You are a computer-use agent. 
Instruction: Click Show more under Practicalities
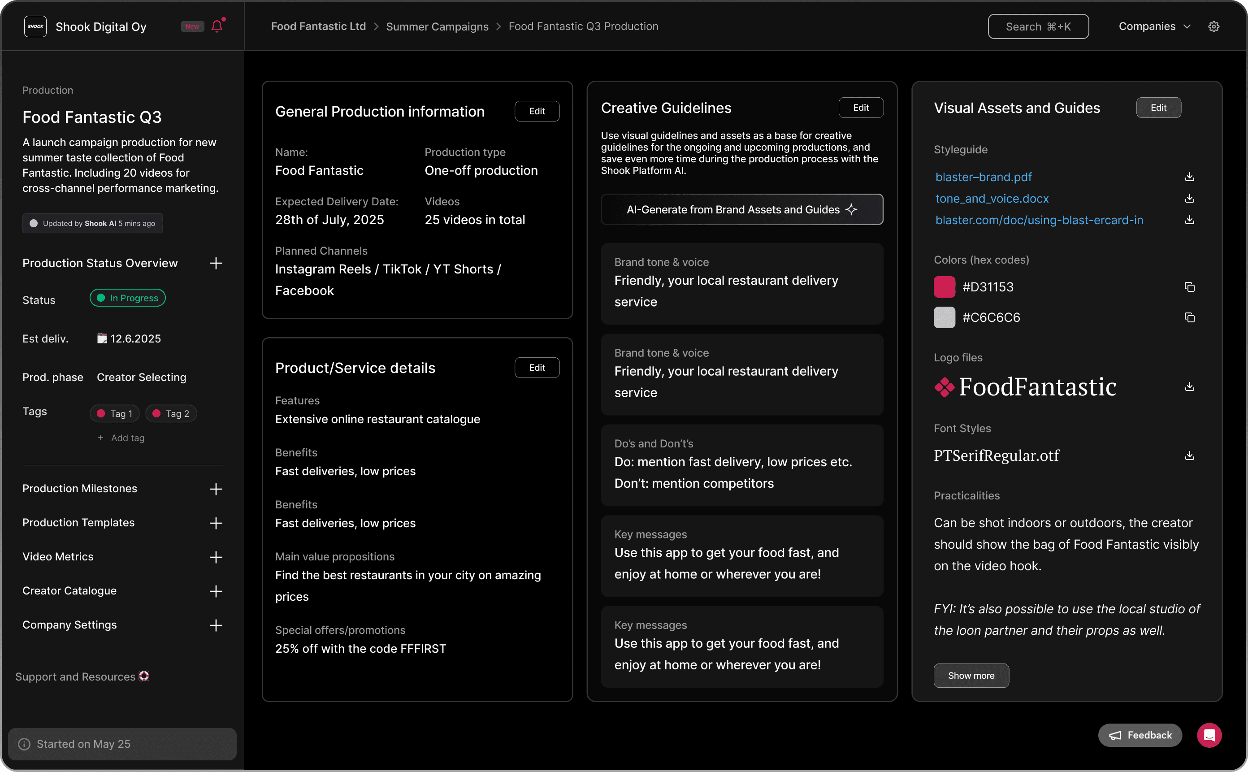[x=971, y=676]
